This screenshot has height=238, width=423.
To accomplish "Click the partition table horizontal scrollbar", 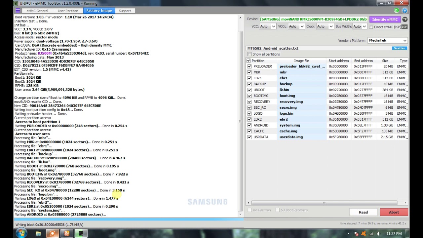I will point(324,203).
